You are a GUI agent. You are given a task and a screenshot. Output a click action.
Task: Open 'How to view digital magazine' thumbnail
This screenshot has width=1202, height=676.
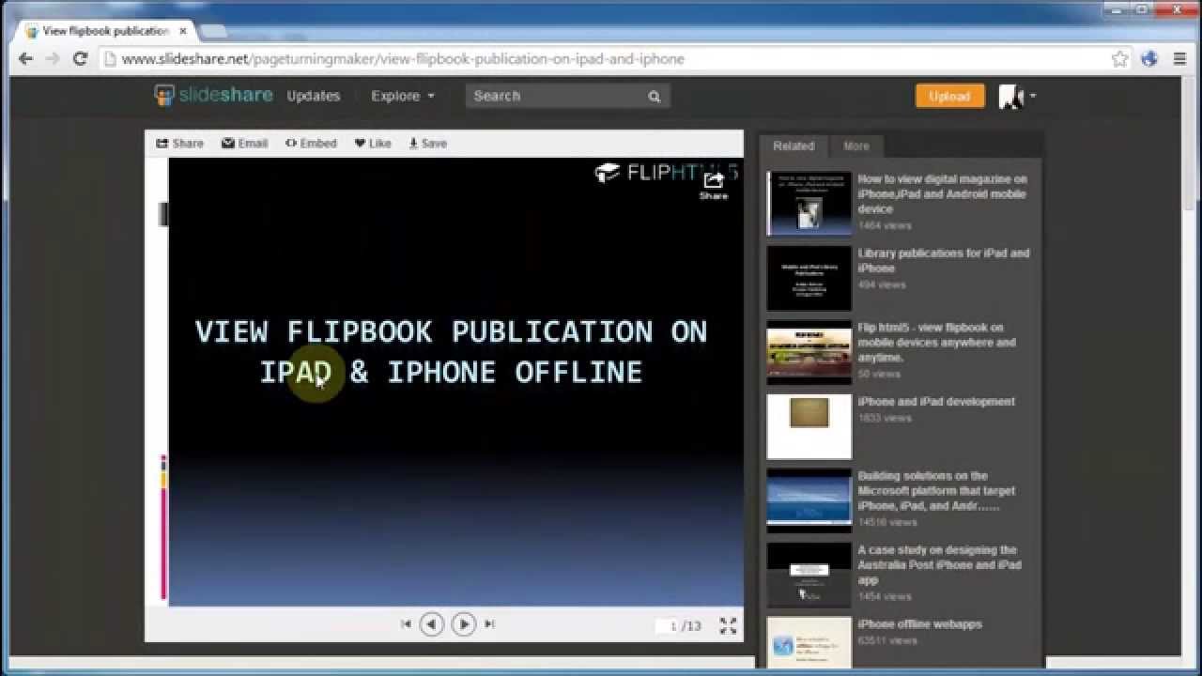point(809,203)
